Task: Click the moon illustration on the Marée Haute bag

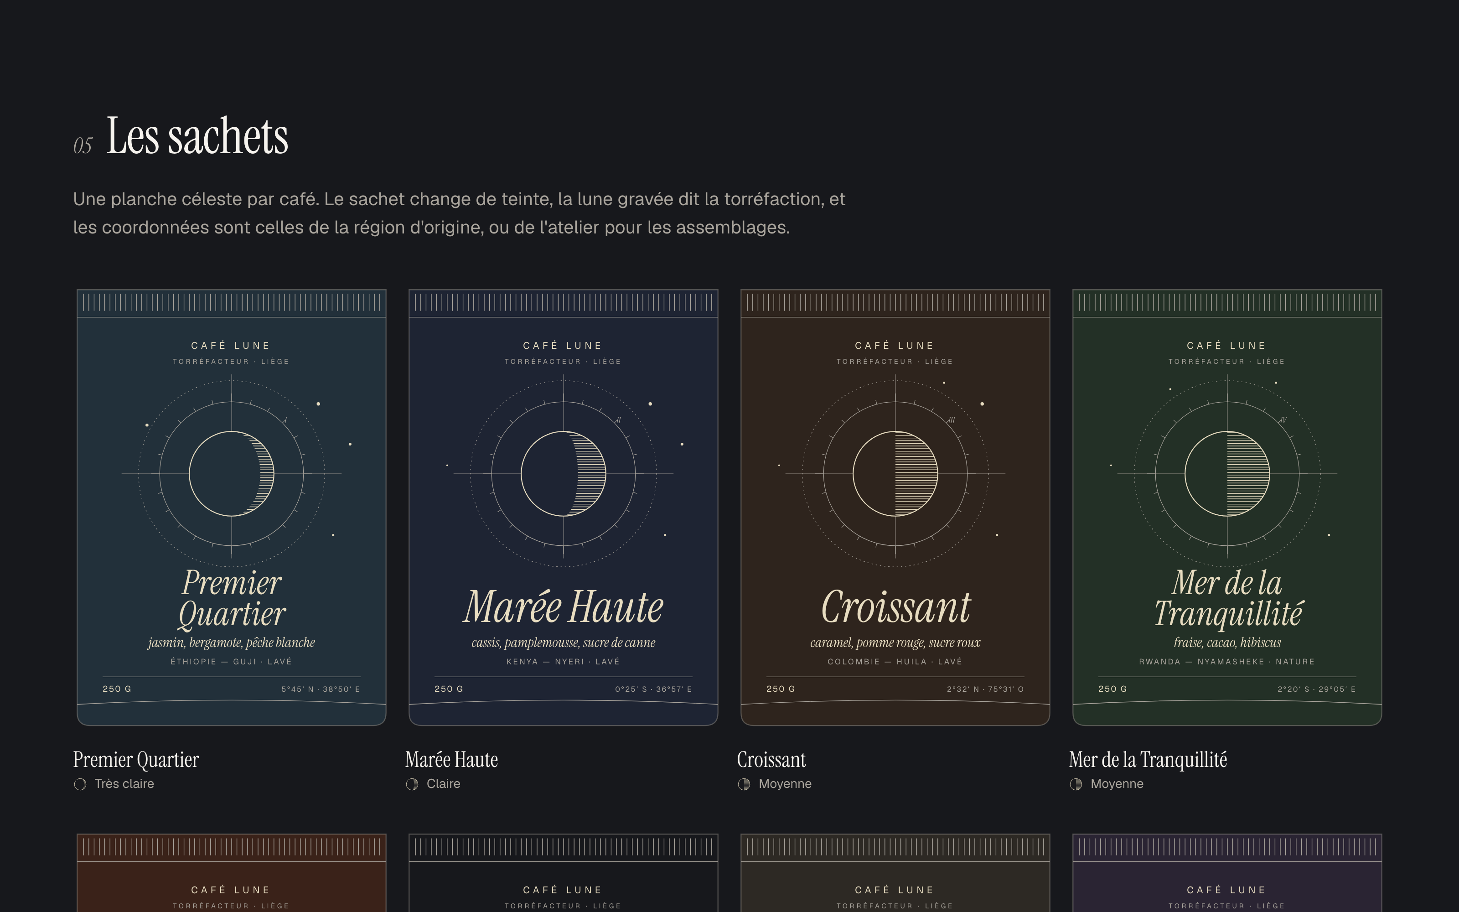Action: [563, 473]
